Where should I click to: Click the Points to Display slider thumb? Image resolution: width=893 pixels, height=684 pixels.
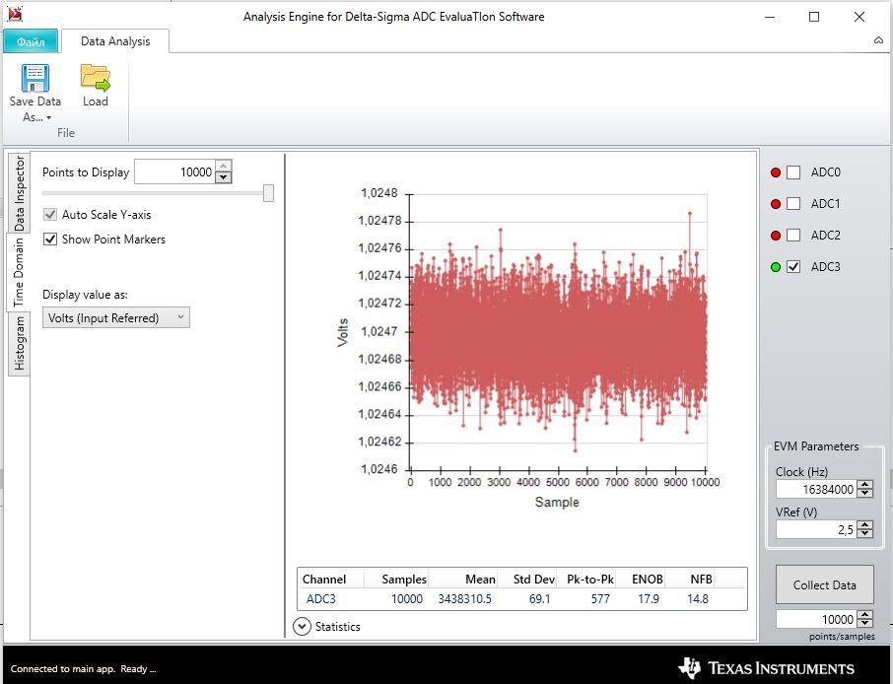[268, 193]
